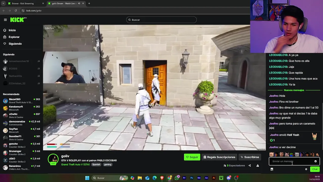Open the emoji picker in chat box
The width and height of the screenshot is (323, 182).
(315, 161)
